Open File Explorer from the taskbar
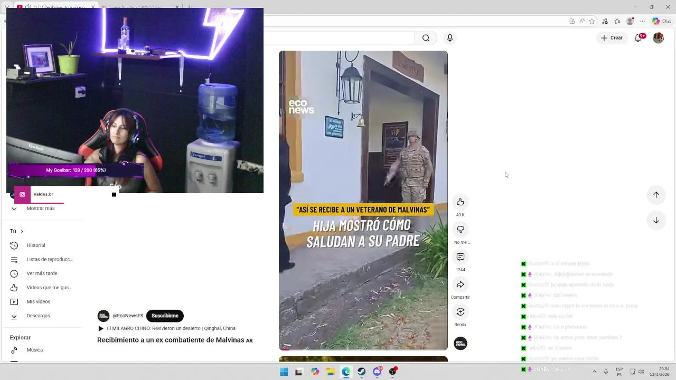This screenshot has width=676, height=380. pyautogui.click(x=331, y=372)
